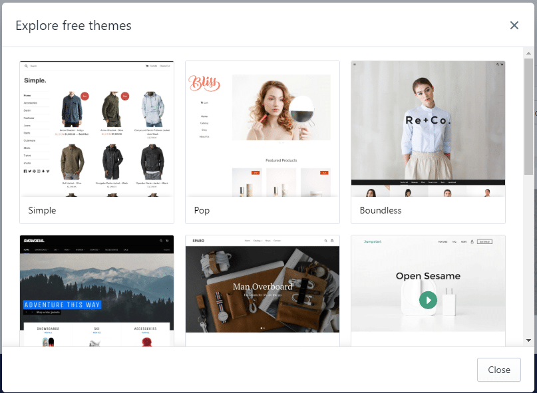
Task: Select the Instagram icon in Simple's social row
Action: click(x=37, y=171)
